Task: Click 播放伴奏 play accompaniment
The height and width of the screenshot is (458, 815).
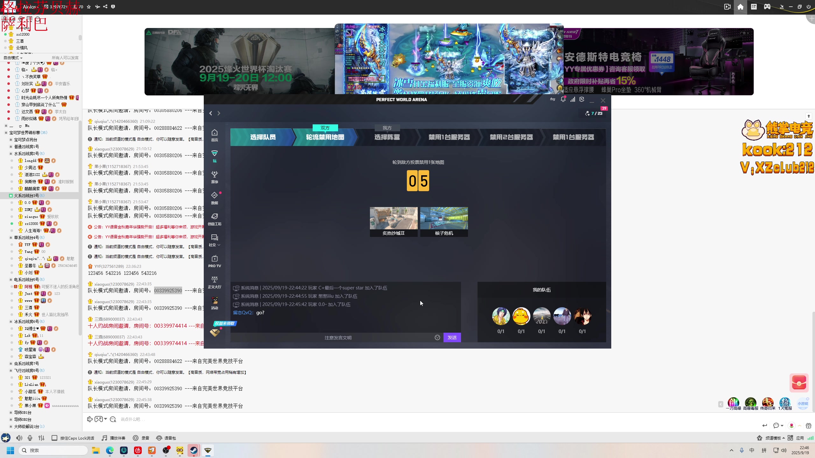Action: click(x=114, y=438)
